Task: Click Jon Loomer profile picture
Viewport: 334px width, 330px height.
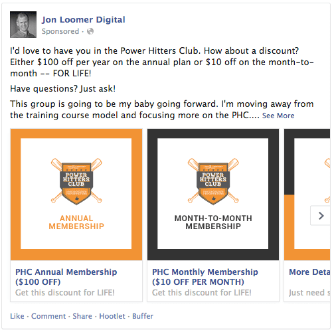Action: tap(23, 25)
